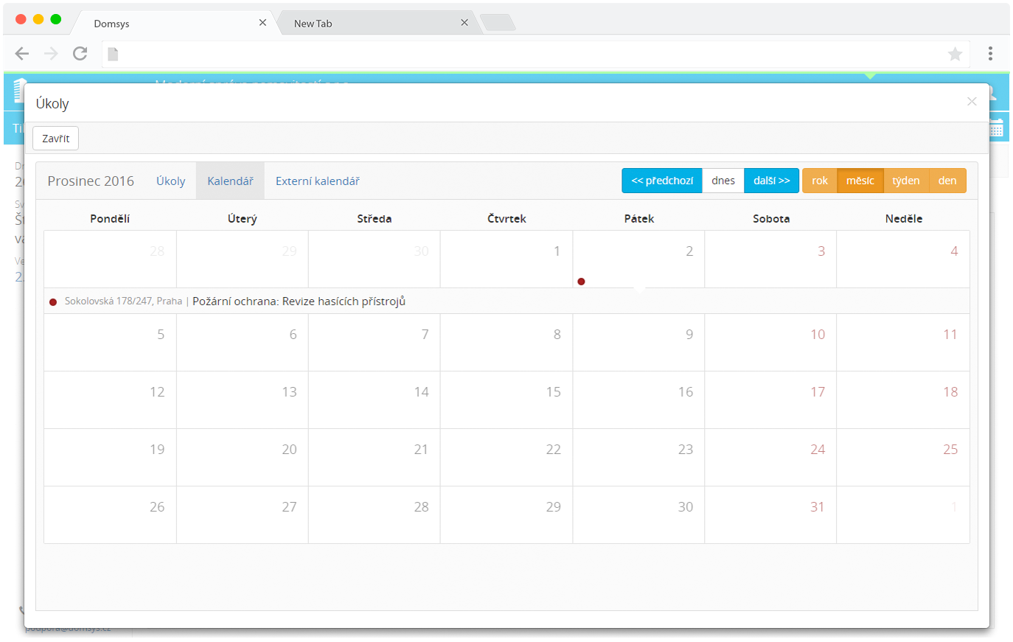Viewport: 1013px width, 642px height.
Task: Select December 8 in the calendar
Action: (506, 342)
